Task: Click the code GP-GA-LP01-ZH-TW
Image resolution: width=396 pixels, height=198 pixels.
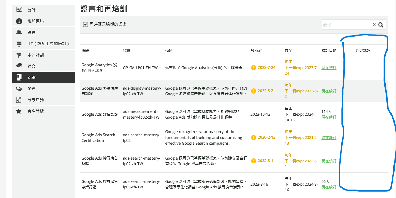Action: pos(140,68)
